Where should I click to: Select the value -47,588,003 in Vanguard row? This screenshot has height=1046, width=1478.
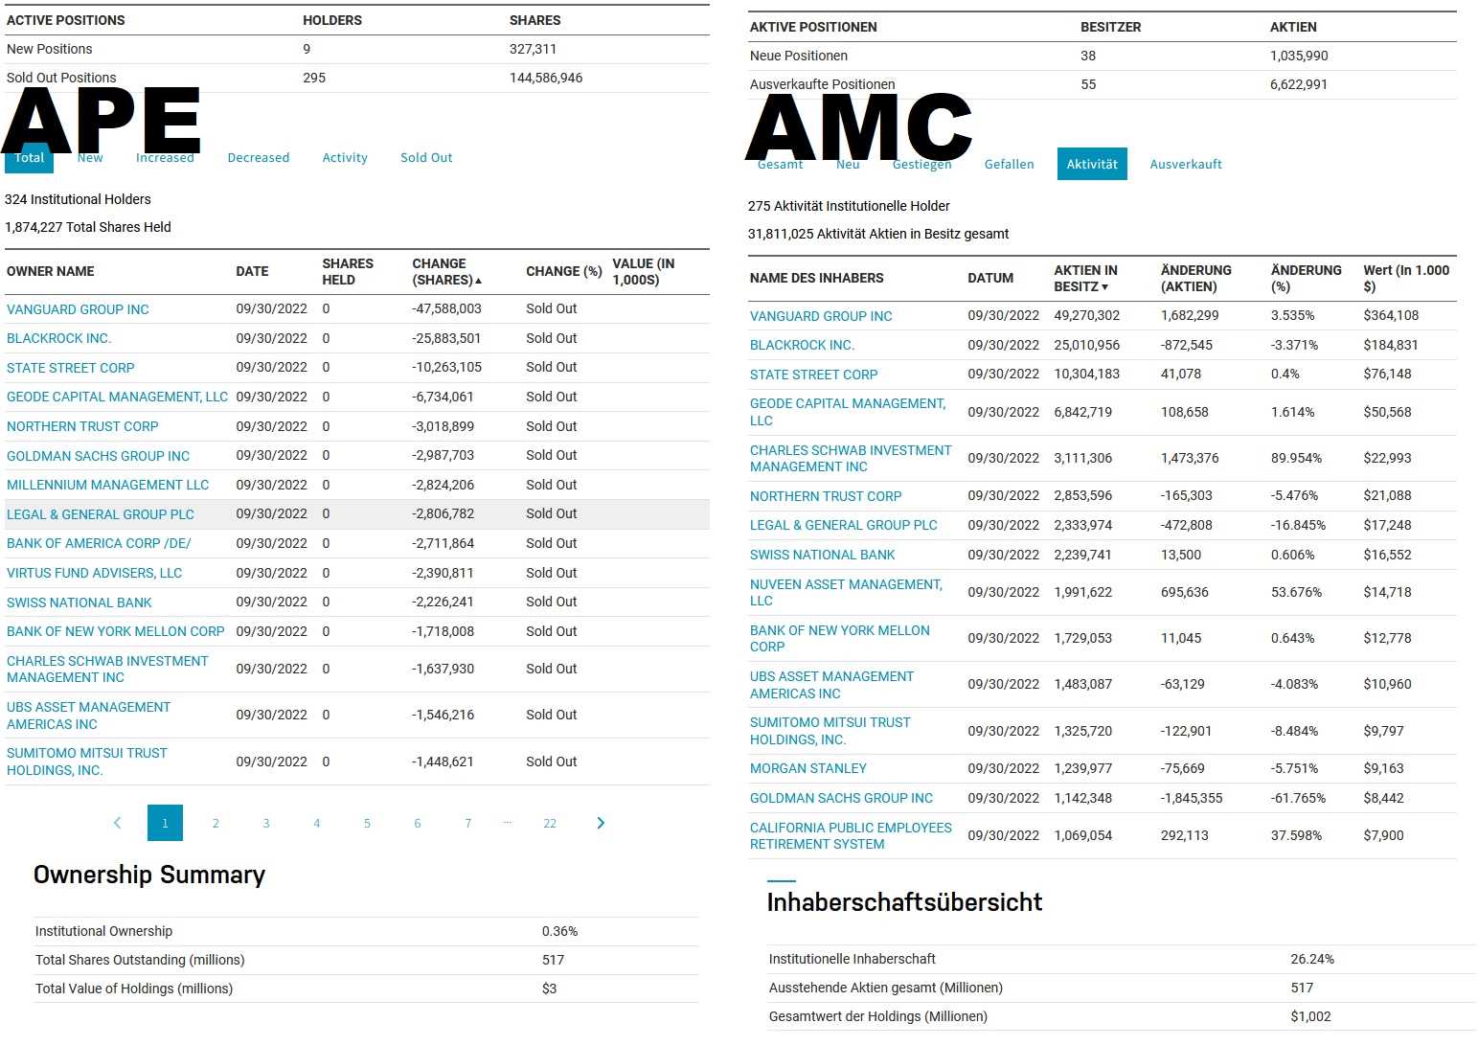pyautogui.click(x=446, y=309)
